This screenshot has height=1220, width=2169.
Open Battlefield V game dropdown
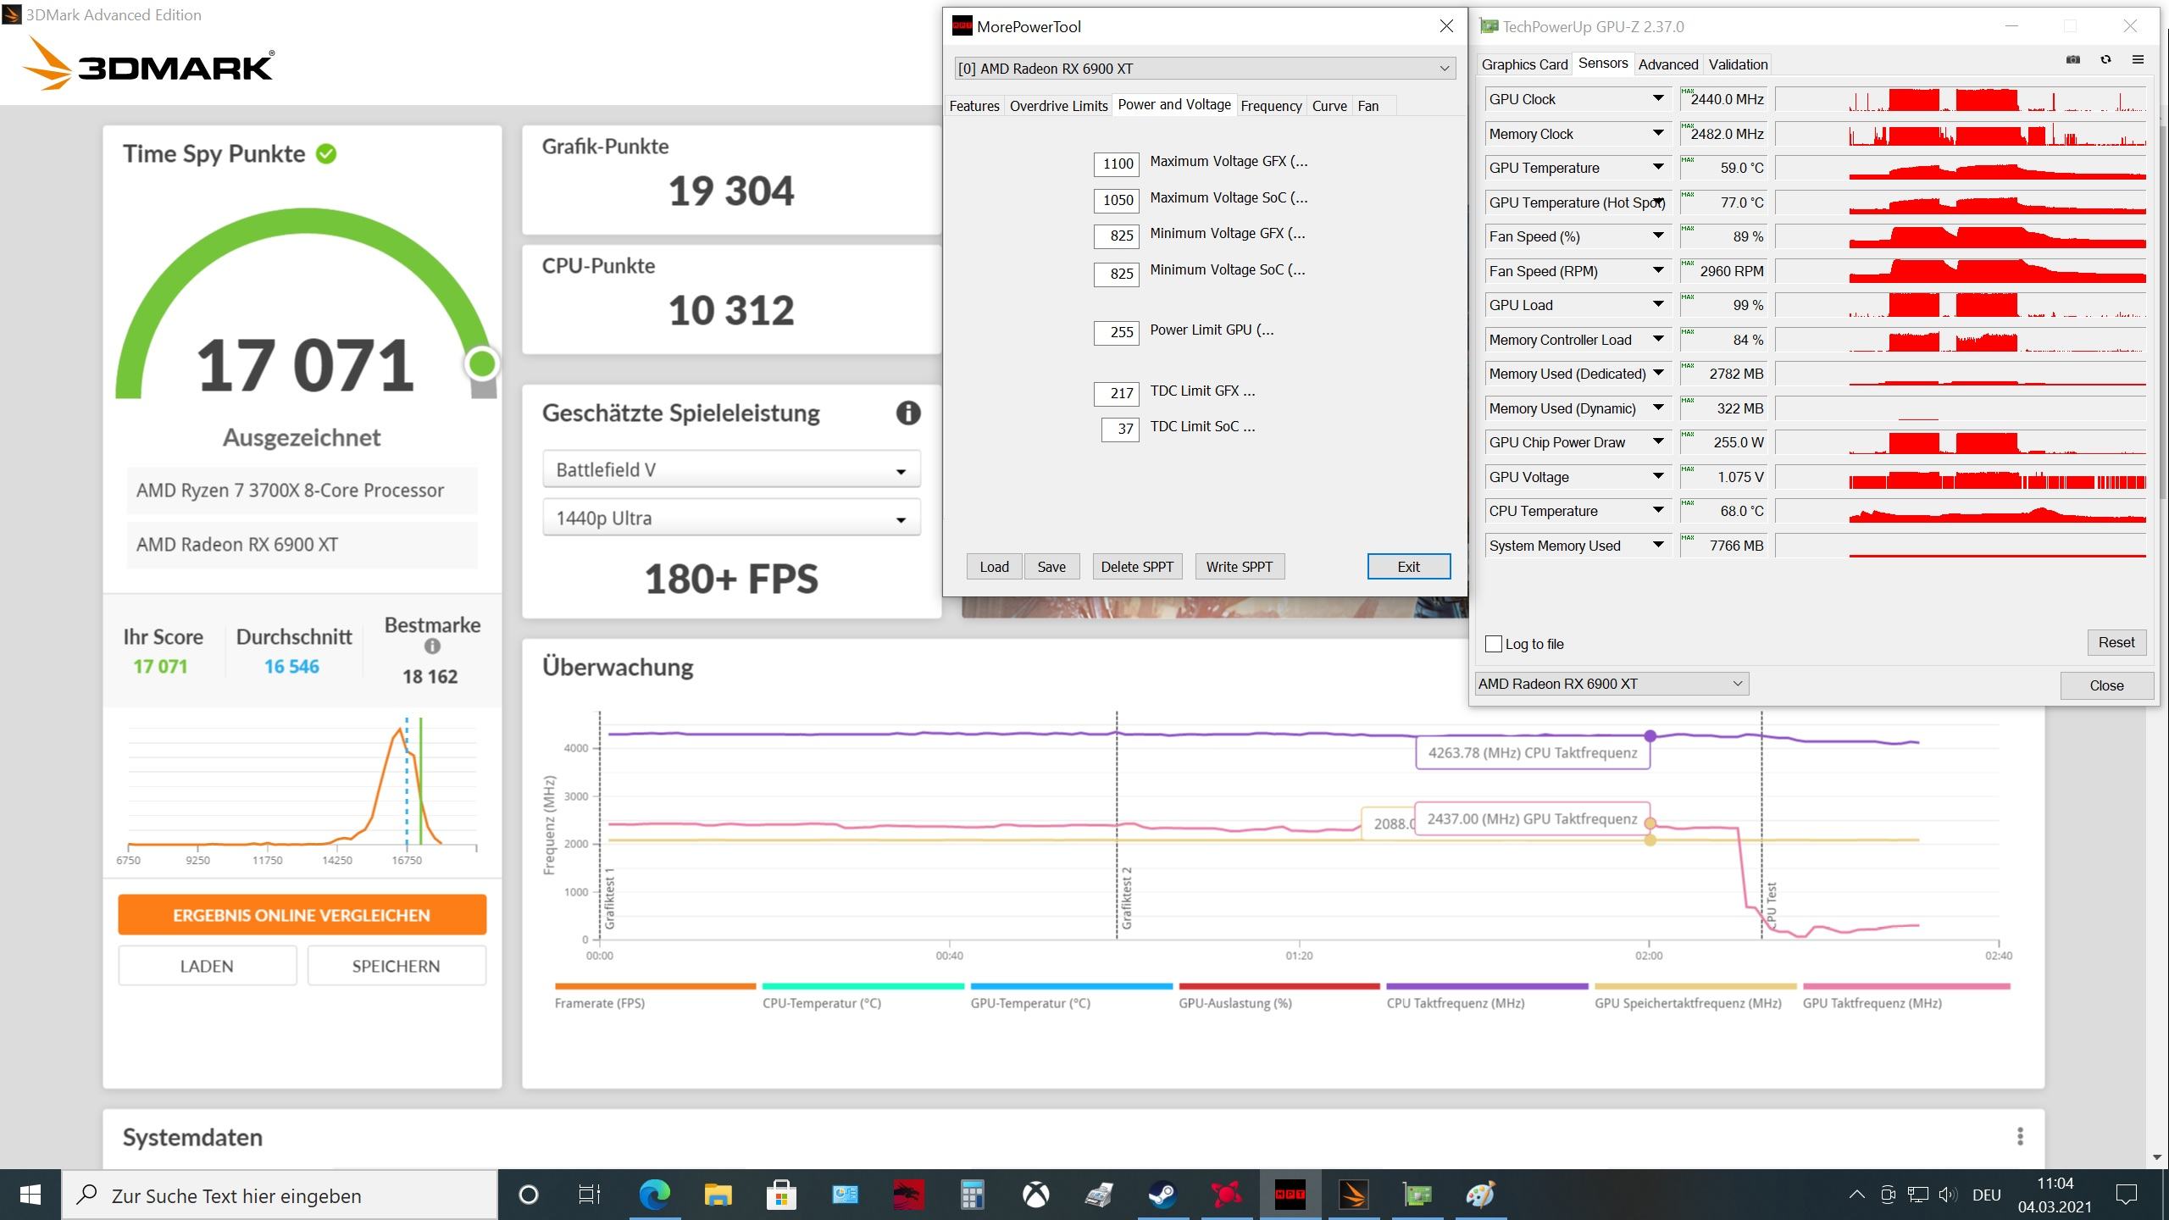click(731, 469)
